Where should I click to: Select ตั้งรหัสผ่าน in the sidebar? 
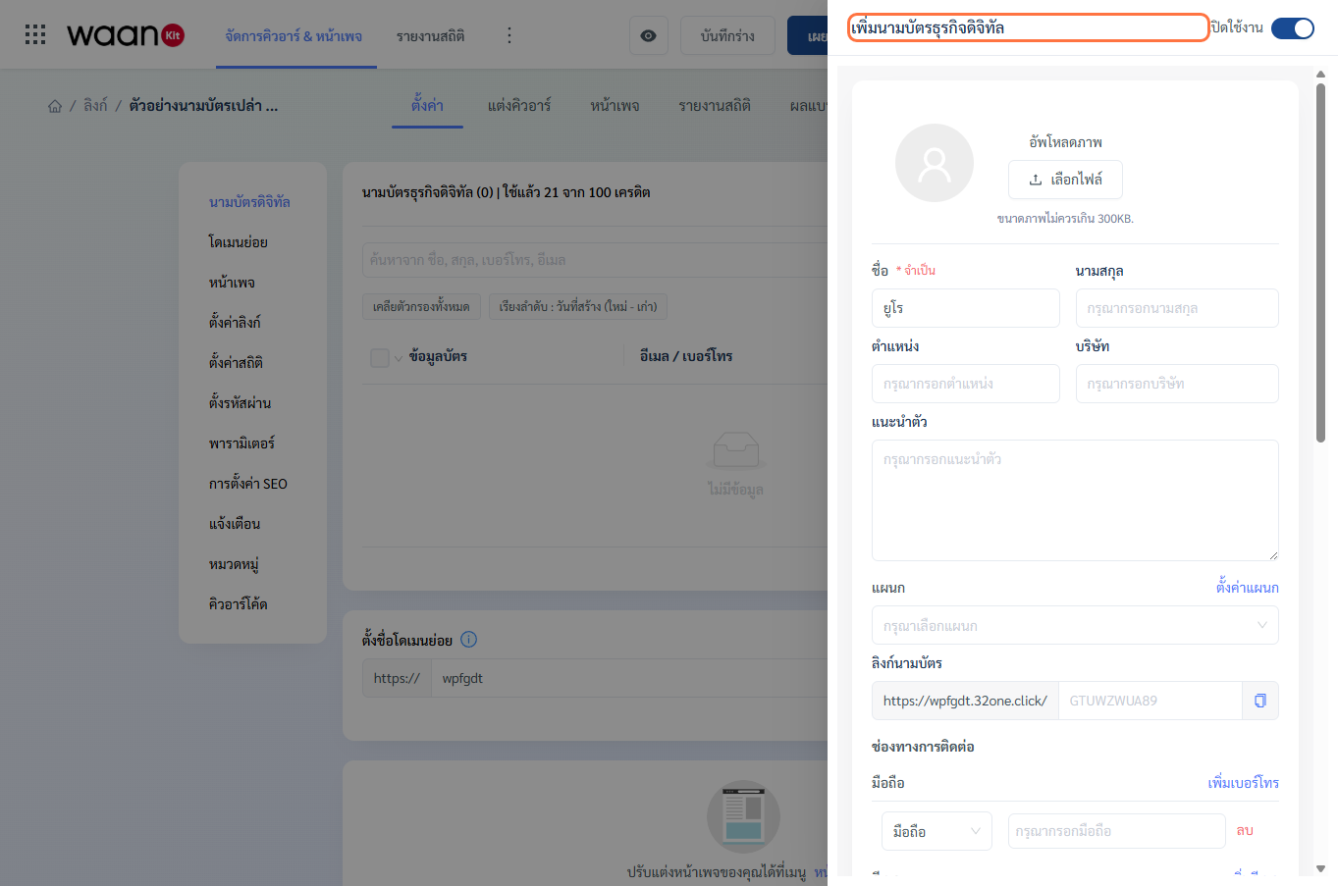coord(240,403)
